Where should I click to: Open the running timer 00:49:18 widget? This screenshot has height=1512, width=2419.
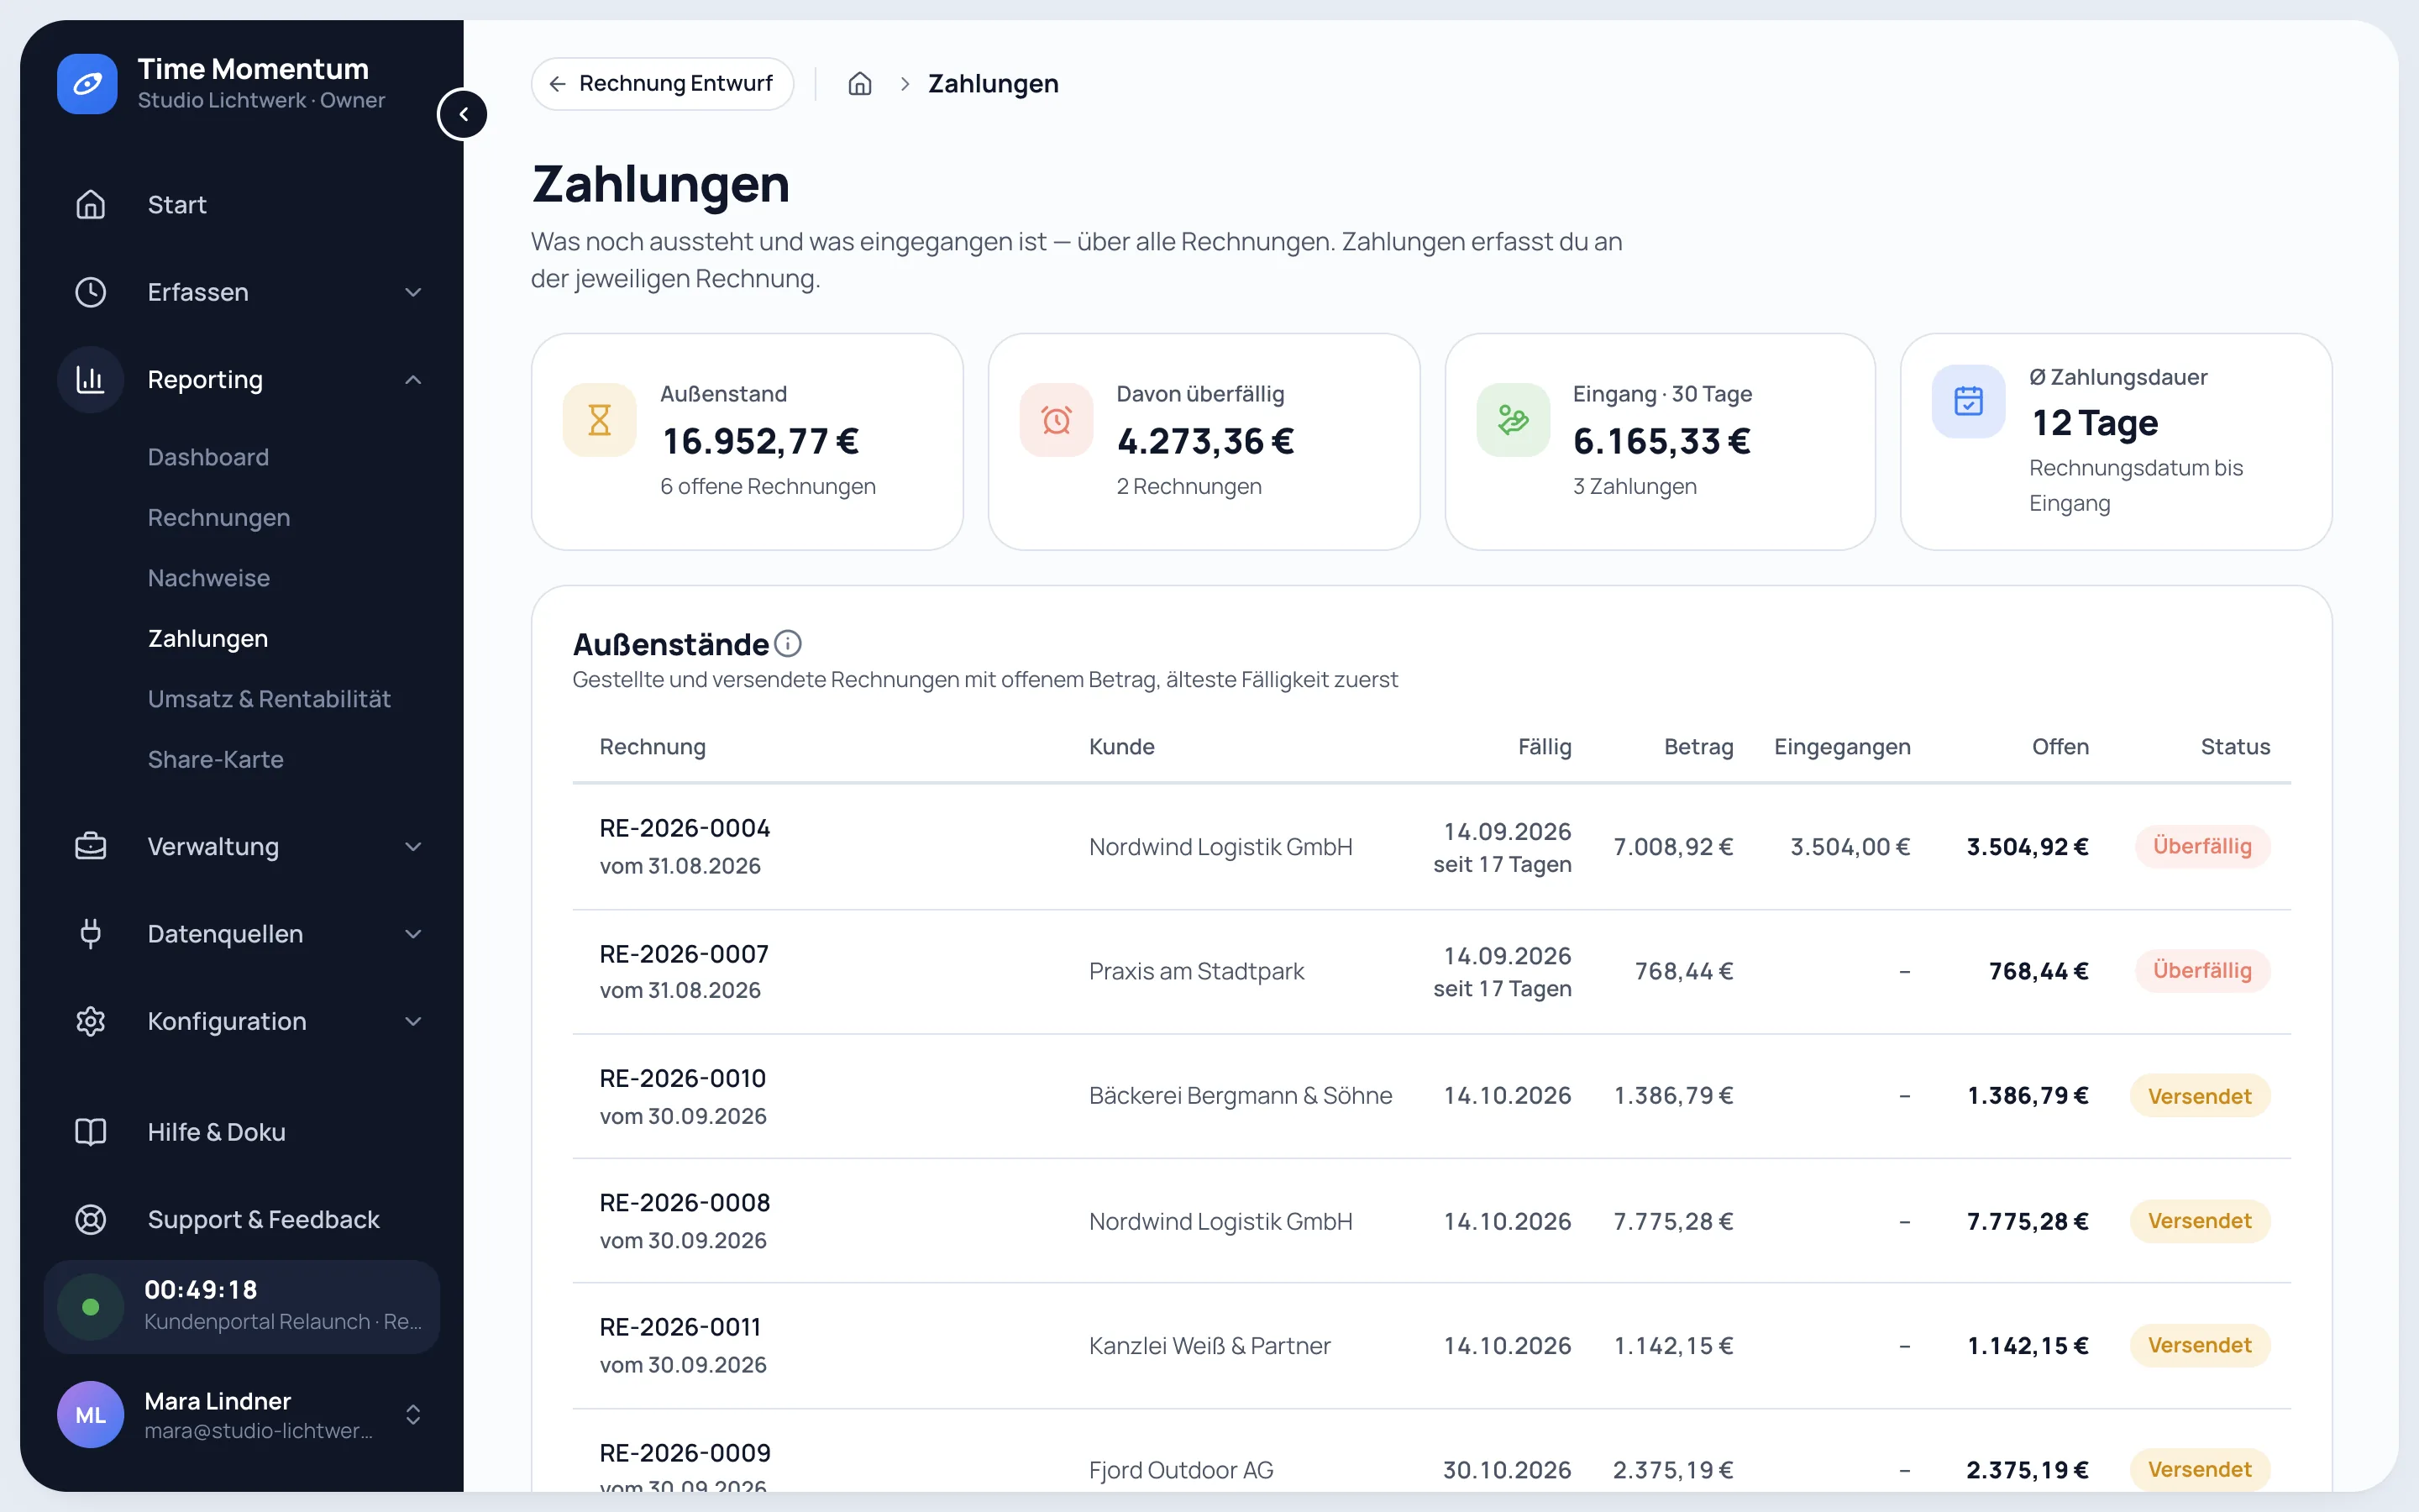click(x=241, y=1307)
